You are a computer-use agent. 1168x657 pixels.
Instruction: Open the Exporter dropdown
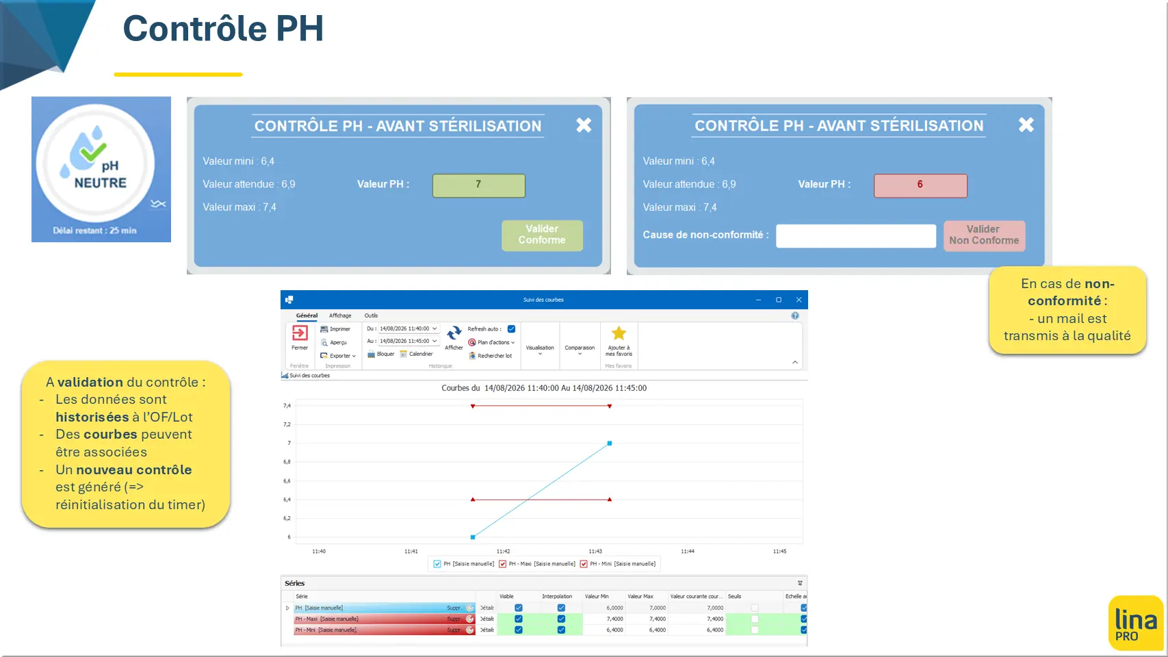338,356
